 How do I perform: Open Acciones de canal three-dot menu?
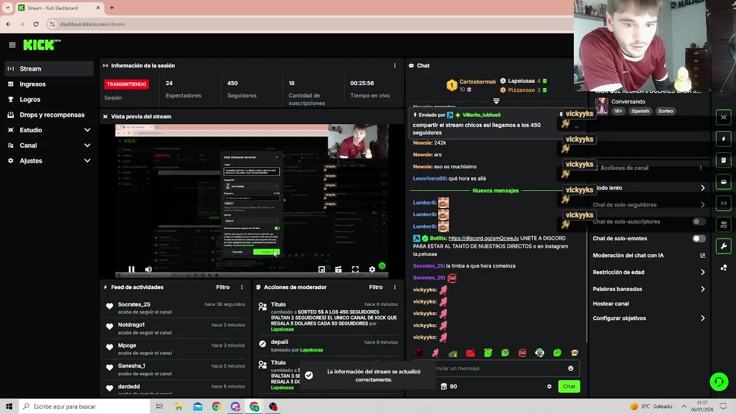(x=700, y=168)
